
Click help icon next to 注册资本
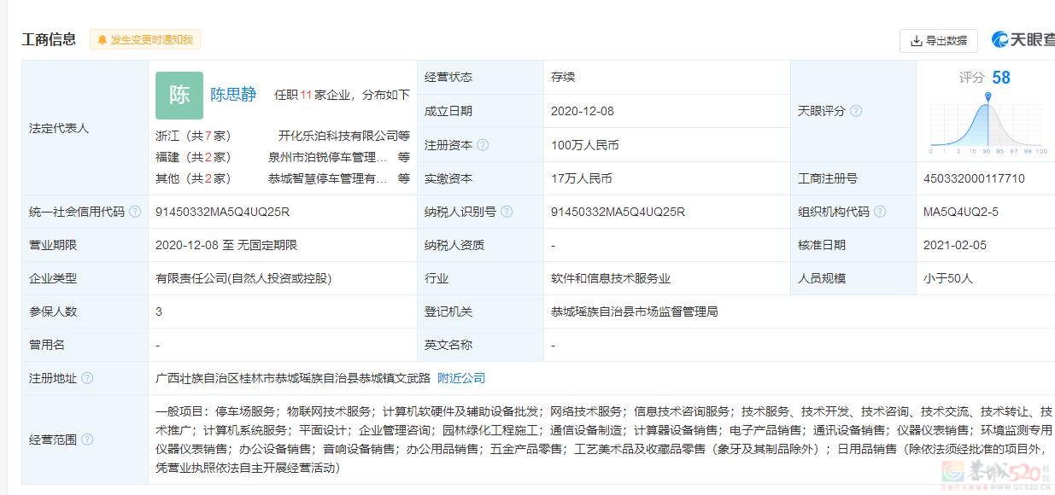(x=484, y=145)
